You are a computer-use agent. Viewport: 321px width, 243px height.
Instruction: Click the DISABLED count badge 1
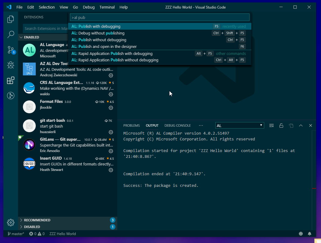(x=112, y=227)
